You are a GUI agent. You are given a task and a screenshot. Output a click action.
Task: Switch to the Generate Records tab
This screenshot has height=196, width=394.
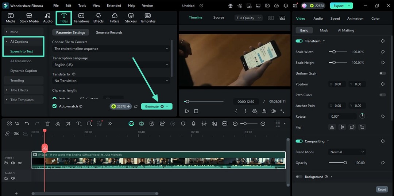109,32
